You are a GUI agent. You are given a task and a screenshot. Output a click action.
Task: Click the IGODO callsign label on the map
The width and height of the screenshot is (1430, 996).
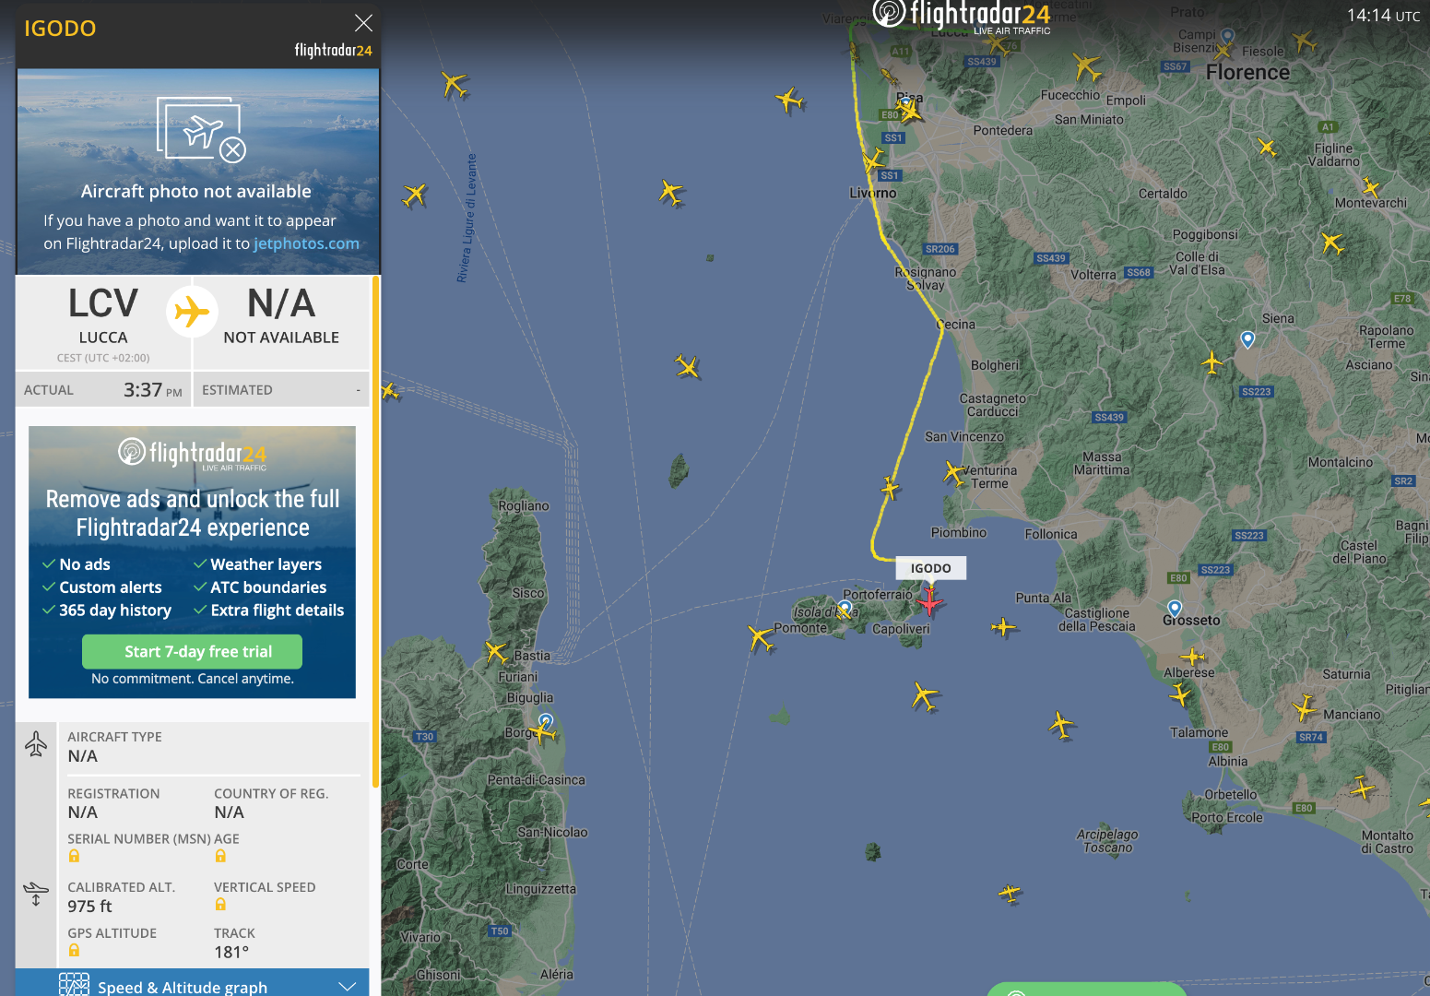(930, 568)
